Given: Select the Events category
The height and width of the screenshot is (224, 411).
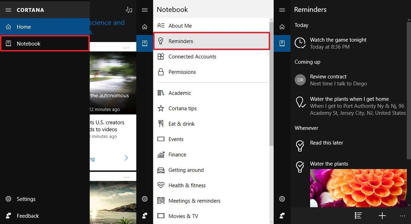Looking at the screenshot, I should (x=211, y=139).
